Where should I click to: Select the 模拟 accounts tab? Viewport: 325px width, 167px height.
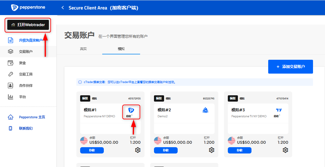coord(121,49)
